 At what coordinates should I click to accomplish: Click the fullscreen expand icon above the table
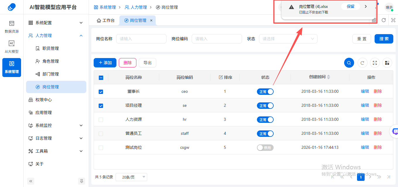(x=375, y=63)
